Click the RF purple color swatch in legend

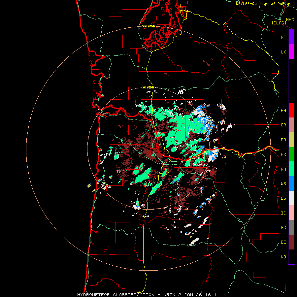(x=291, y=37)
